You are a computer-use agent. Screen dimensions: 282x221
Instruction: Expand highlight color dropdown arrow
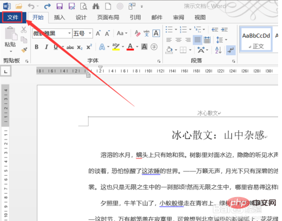click(x=123, y=47)
